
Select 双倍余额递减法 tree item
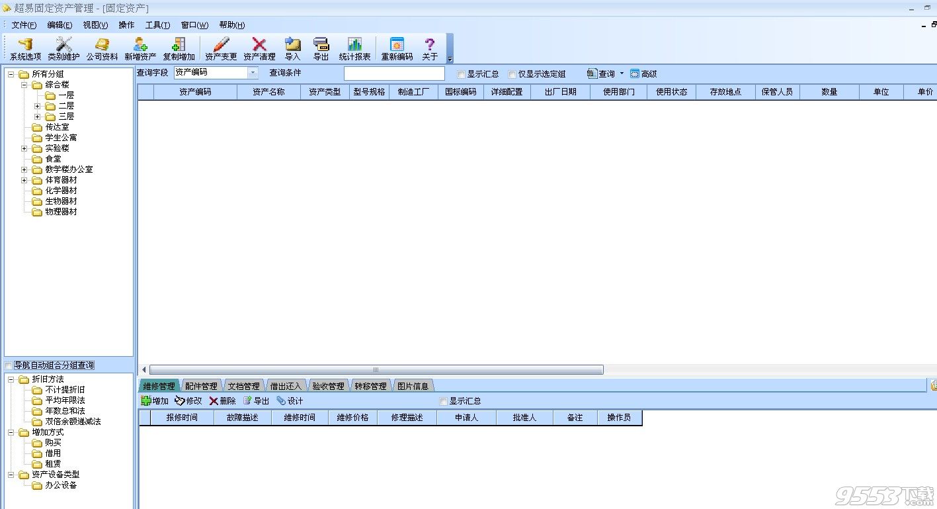(x=73, y=422)
